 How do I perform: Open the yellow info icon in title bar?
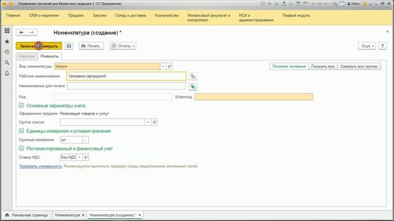click(365, 4)
